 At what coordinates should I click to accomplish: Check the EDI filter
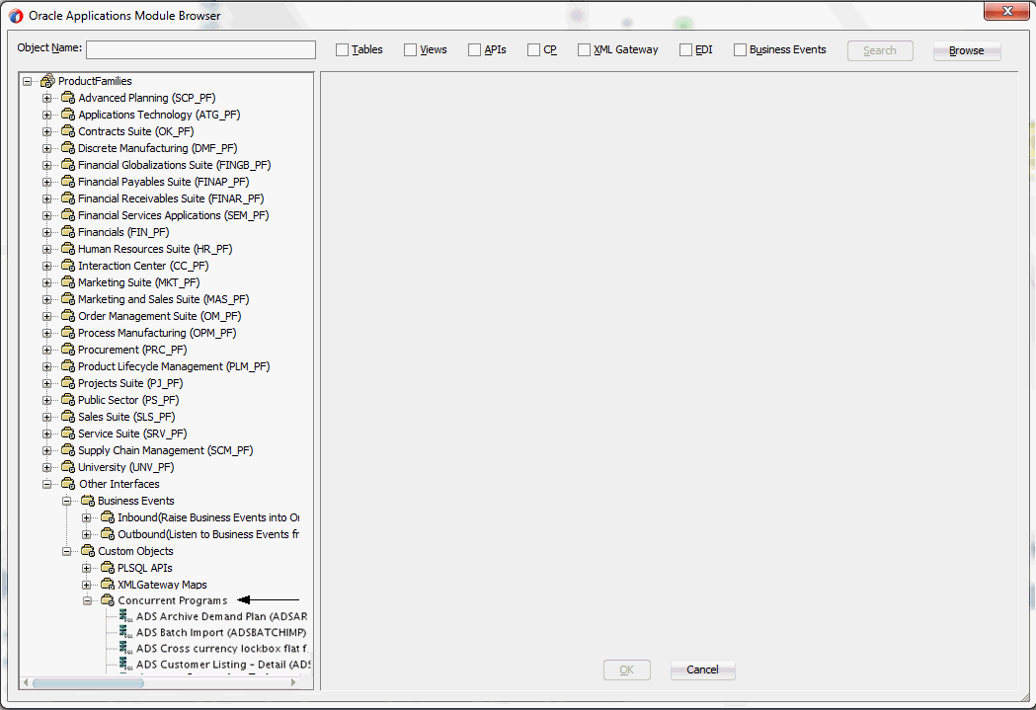(x=685, y=50)
